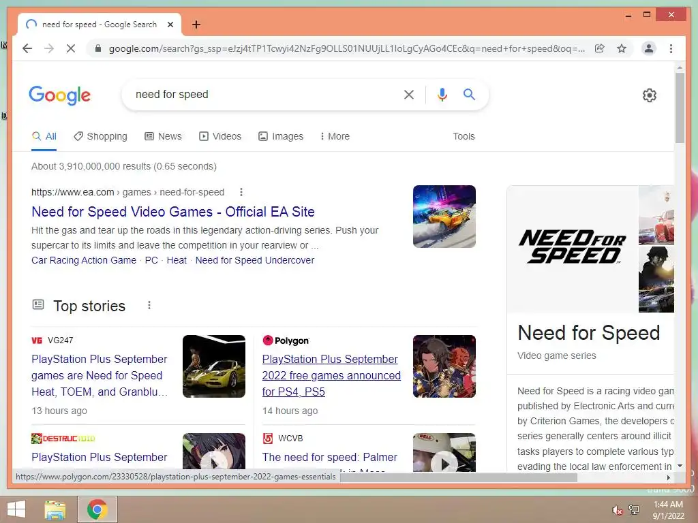Open the Windows Start button
The image size is (698, 523).
point(16,509)
